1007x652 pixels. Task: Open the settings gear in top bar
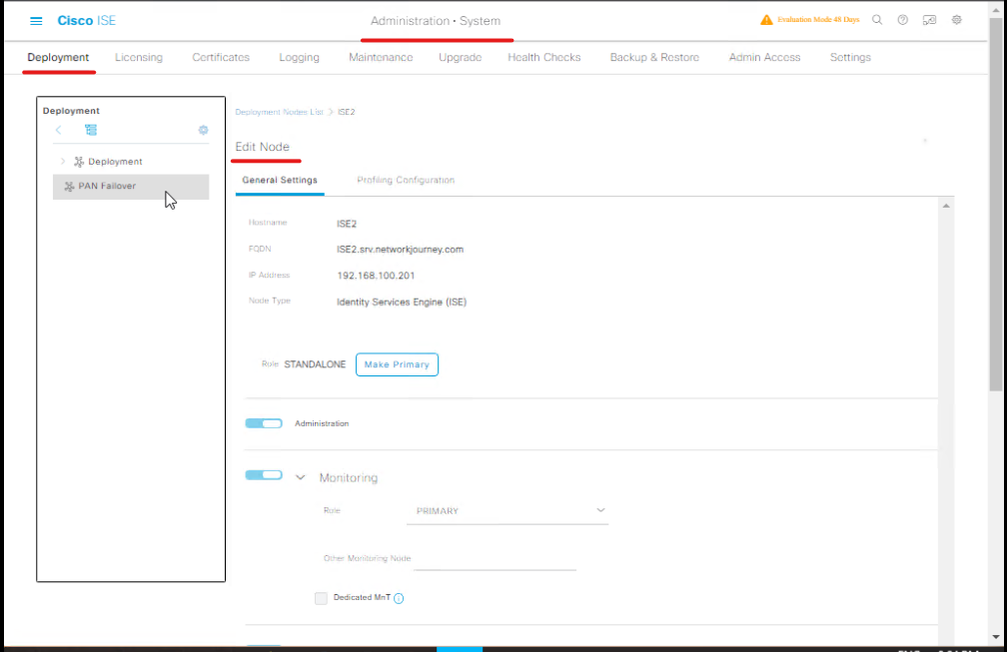[x=957, y=20]
